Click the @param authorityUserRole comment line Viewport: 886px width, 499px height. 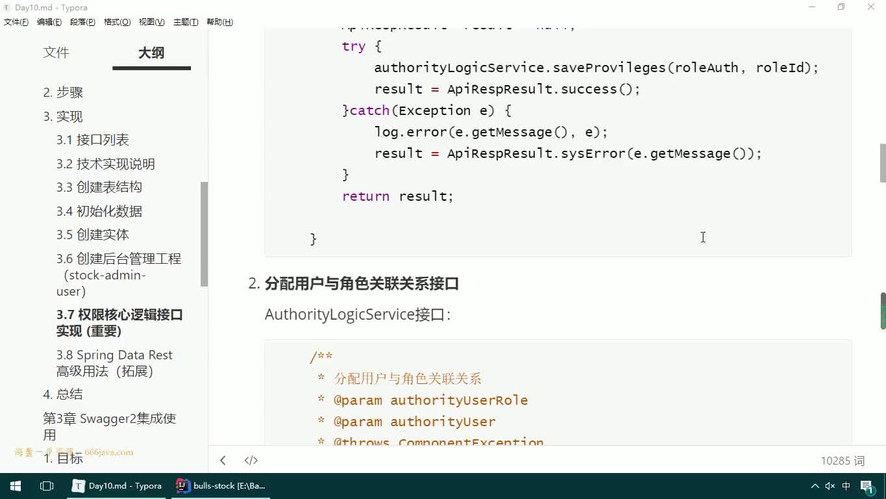click(422, 400)
